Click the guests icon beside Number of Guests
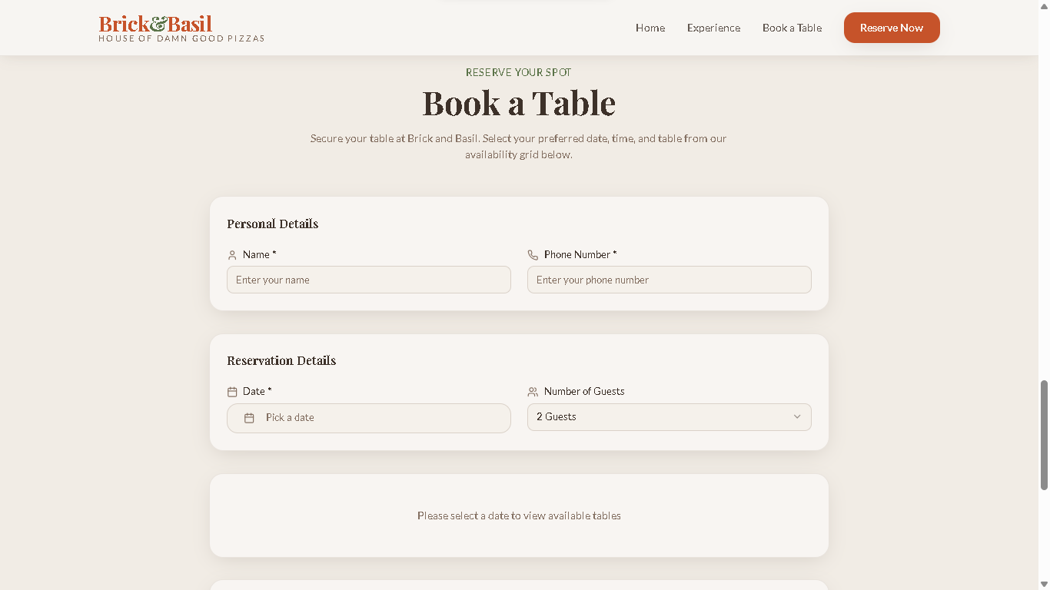The height and width of the screenshot is (590, 1050). pyautogui.click(x=533, y=392)
